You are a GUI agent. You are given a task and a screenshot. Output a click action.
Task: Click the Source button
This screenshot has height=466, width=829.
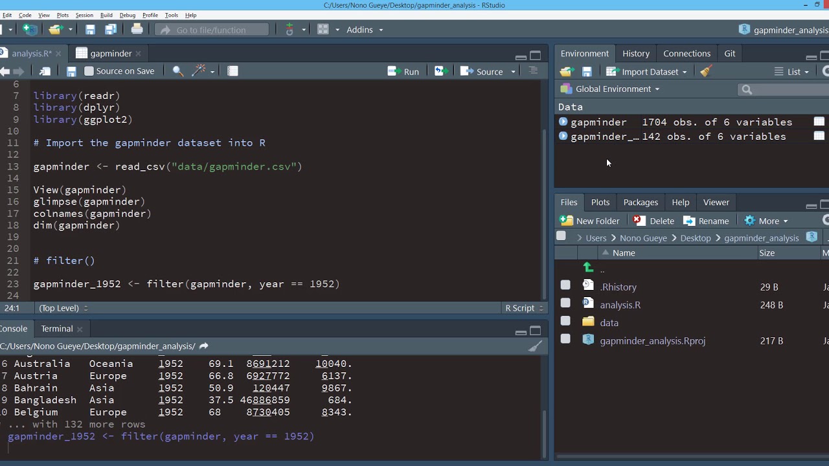click(482, 71)
